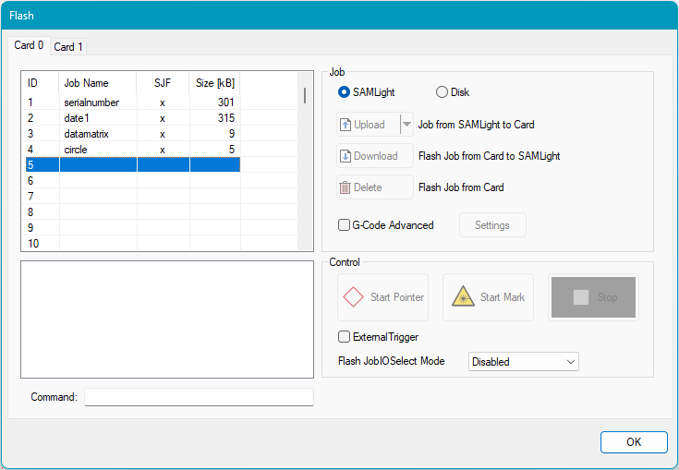Click the size value 5 of circle
Viewport: 679px width, 470px height.
232,150
